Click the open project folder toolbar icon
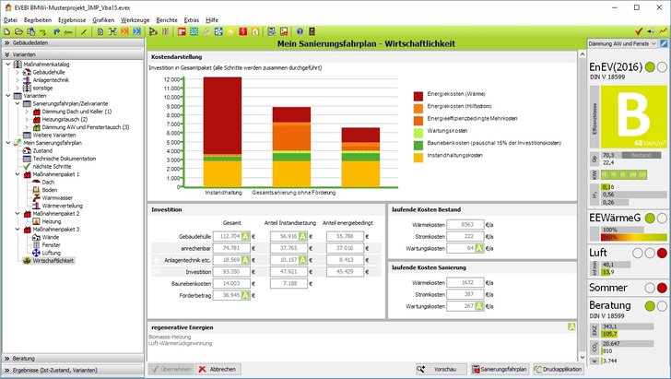 coord(17,31)
